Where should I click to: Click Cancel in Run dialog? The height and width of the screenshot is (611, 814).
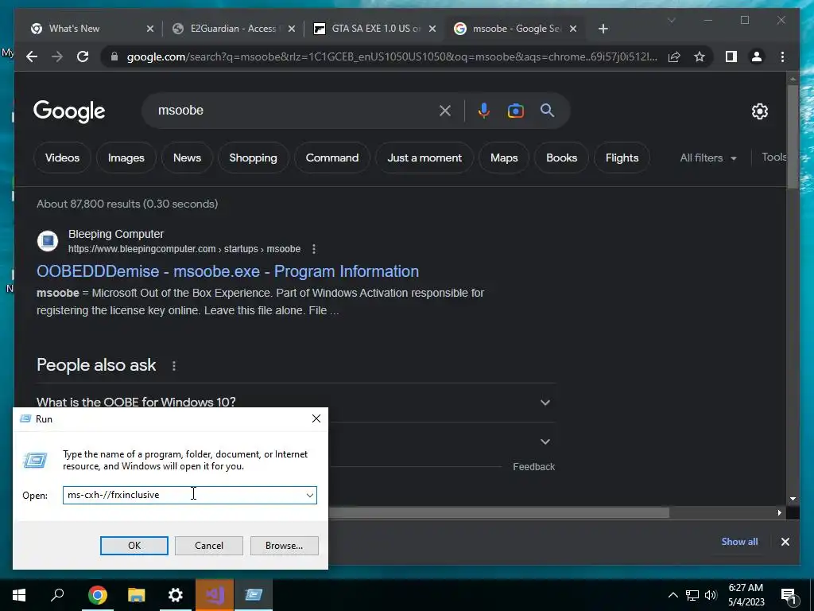pyautogui.click(x=209, y=546)
